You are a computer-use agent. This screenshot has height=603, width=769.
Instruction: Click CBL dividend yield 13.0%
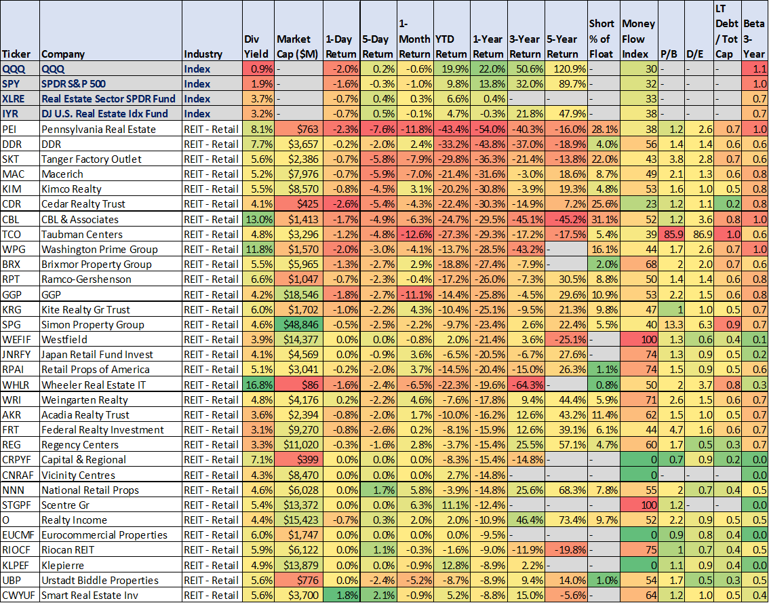pyautogui.click(x=258, y=219)
